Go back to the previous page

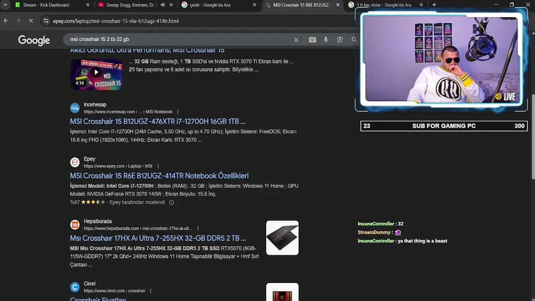point(6,20)
